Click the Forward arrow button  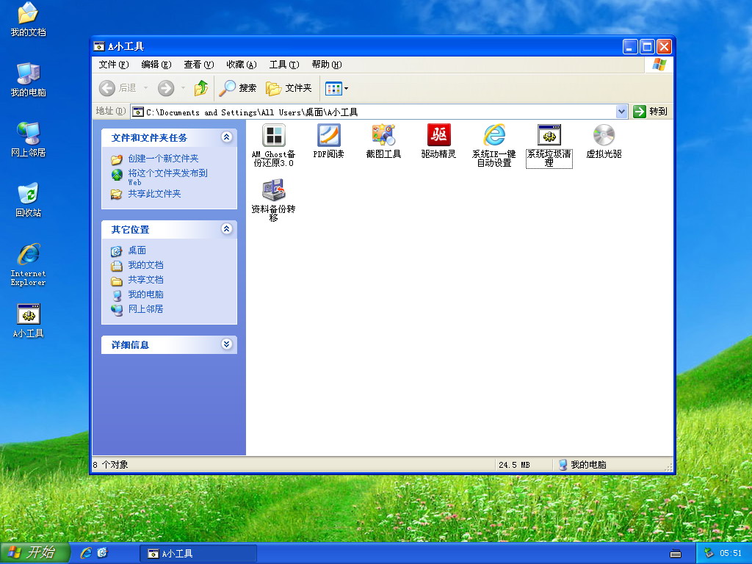pos(166,88)
